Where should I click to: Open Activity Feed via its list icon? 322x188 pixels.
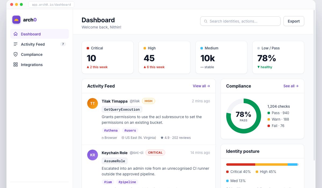[16, 44]
